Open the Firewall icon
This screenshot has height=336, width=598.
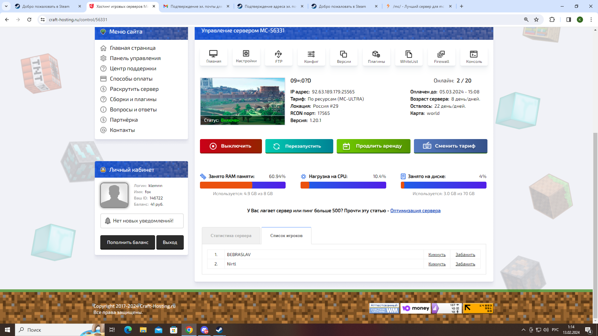442,57
